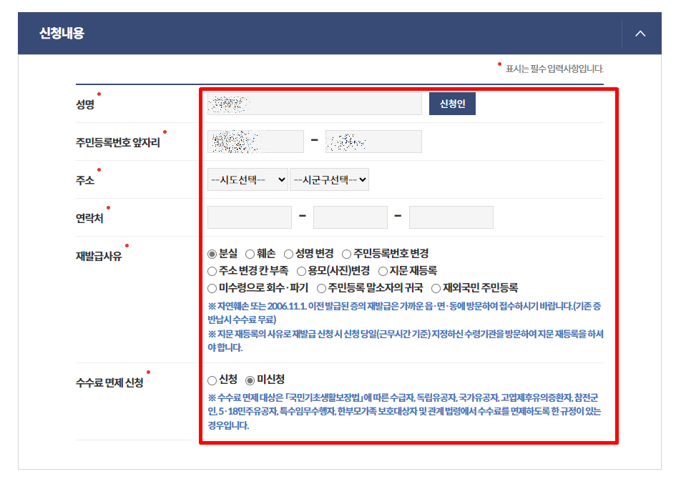Click the first 연락처 phone field
The width and height of the screenshot is (681, 484).
click(x=249, y=217)
